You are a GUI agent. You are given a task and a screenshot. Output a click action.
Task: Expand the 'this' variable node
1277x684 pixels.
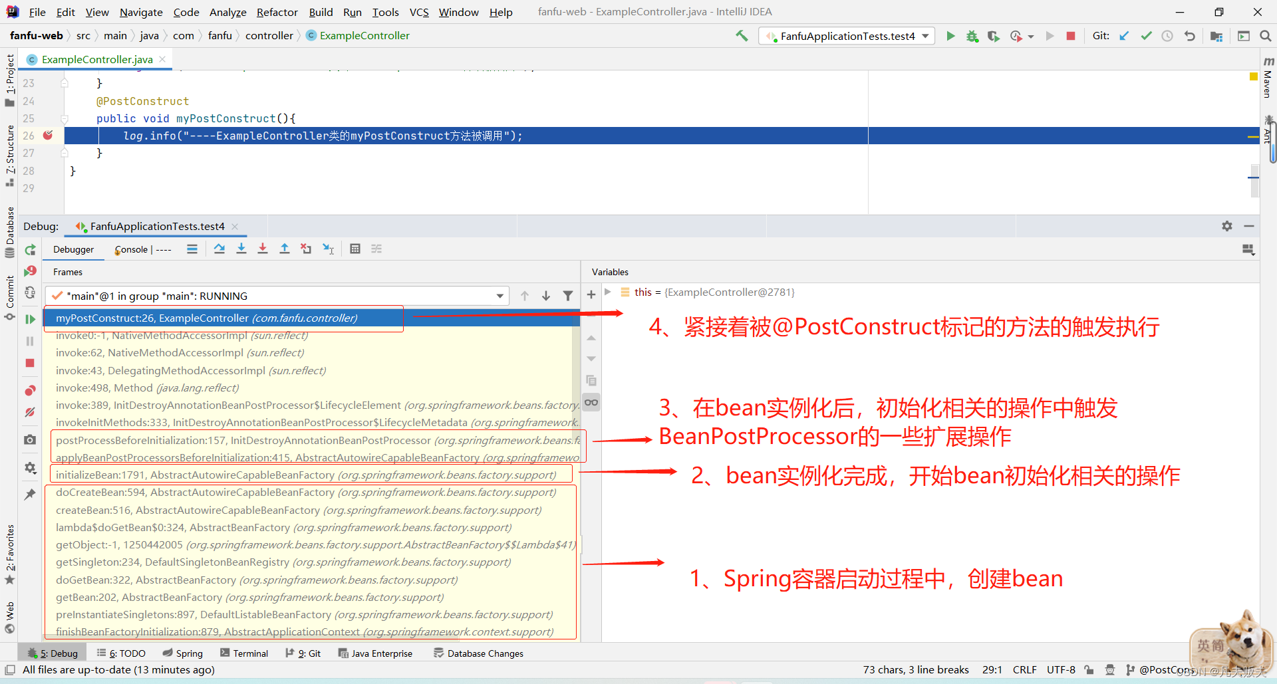click(x=608, y=292)
